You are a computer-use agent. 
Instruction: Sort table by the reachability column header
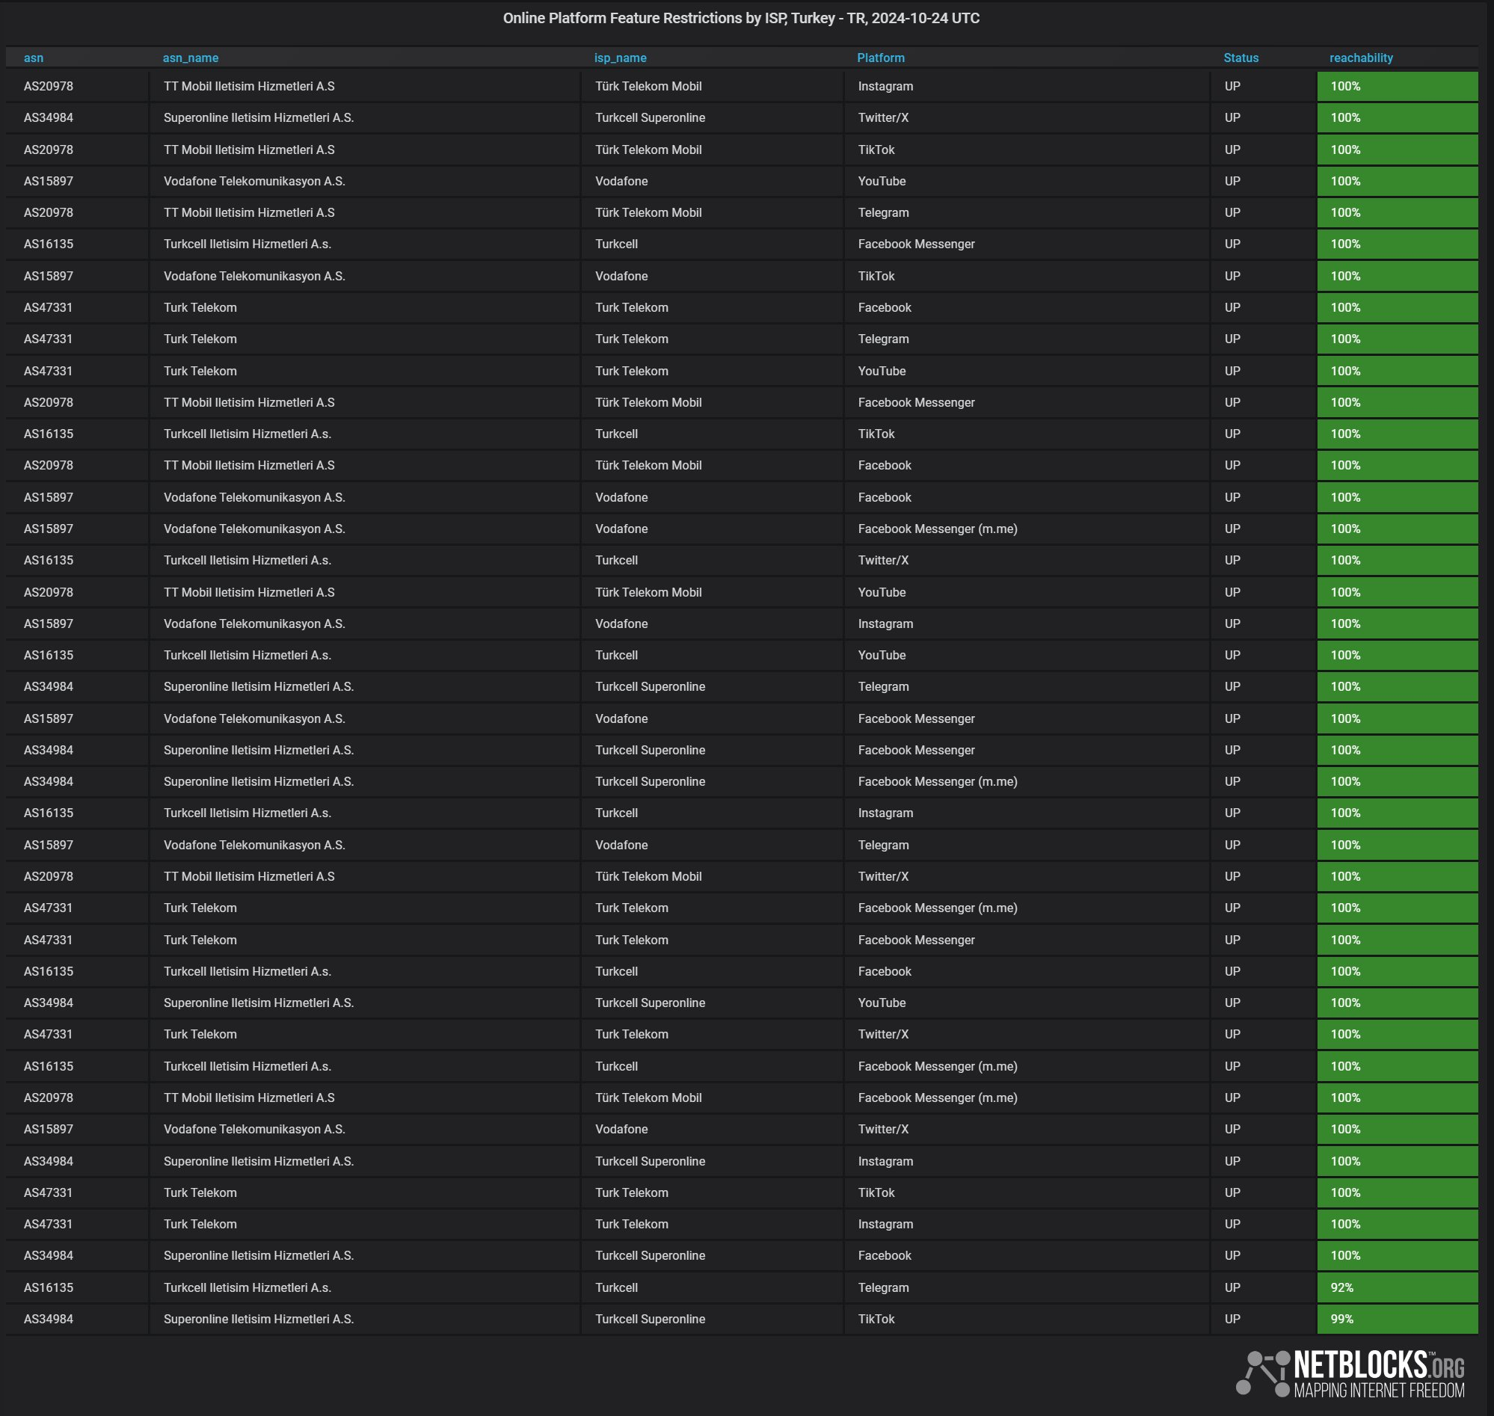[x=1361, y=58]
